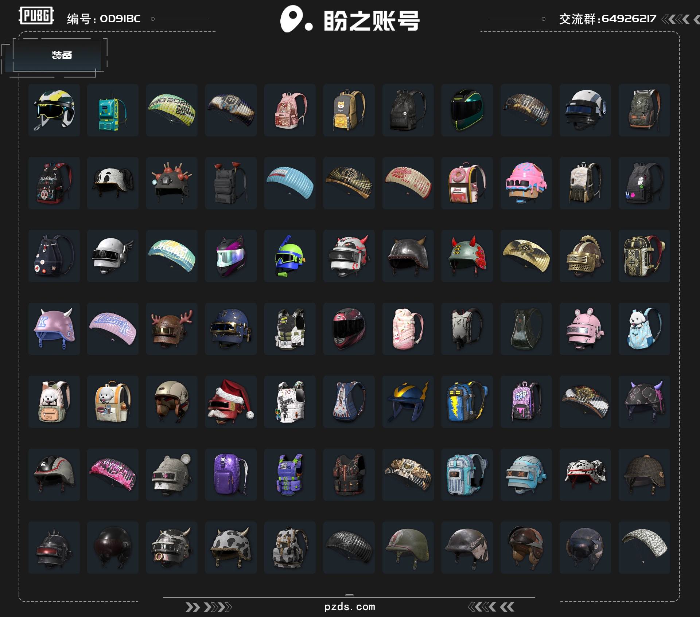Open the blue lightning bolt backpack
Screen dimensions: 700x617
point(467,402)
